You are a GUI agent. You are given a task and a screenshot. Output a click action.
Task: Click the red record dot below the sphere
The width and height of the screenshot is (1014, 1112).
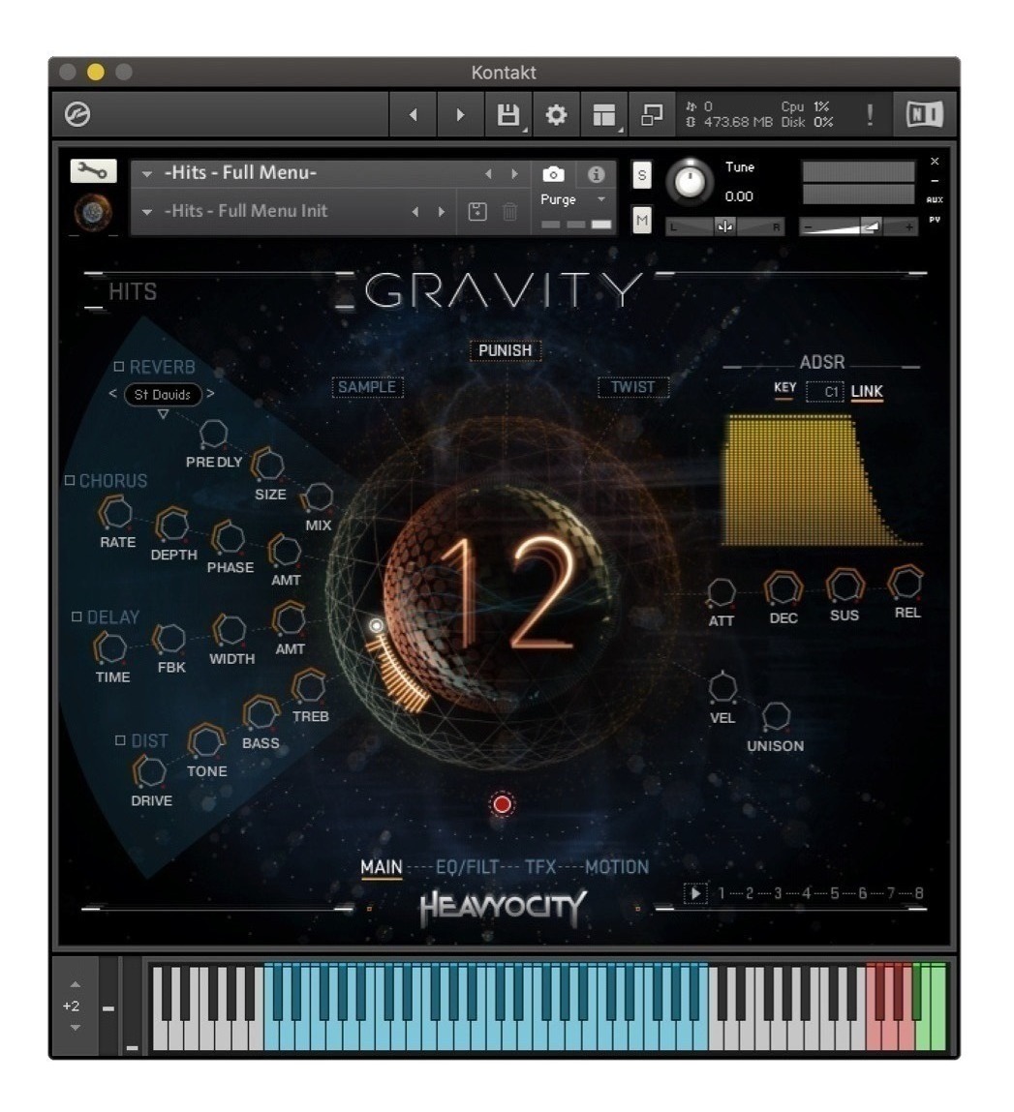(503, 804)
